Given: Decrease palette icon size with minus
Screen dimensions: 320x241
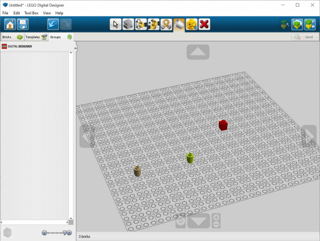Looking at the screenshot, I should pyautogui.click(x=44, y=233).
